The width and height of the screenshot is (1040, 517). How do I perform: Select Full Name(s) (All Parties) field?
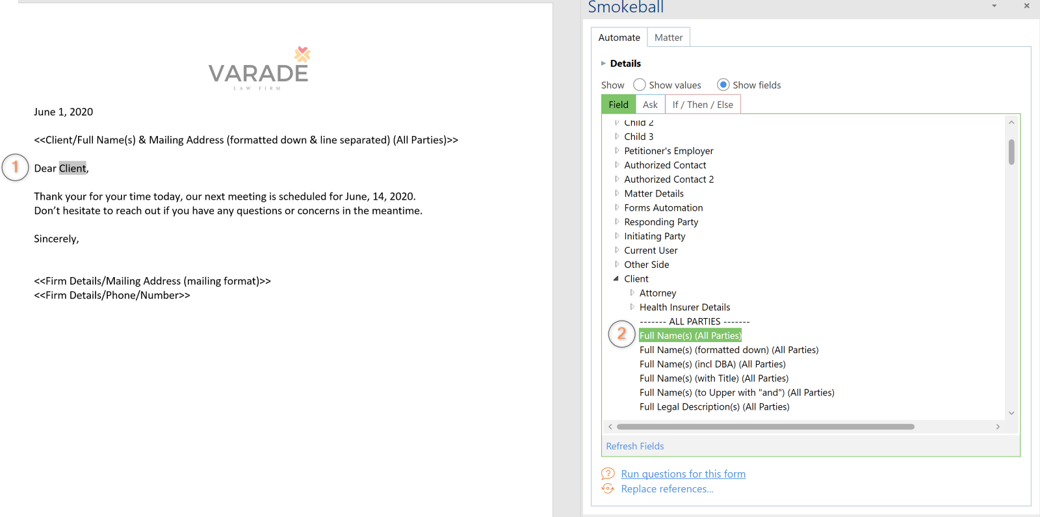pyautogui.click(x=690, y=336)
